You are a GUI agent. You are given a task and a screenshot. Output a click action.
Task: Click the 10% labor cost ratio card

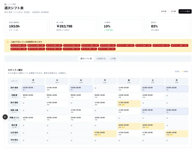(122, 26)
